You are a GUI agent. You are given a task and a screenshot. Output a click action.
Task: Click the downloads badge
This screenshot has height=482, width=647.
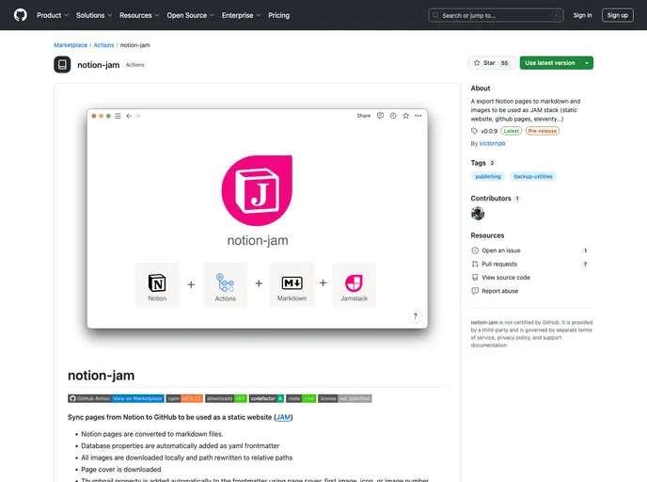coord(226,398)
